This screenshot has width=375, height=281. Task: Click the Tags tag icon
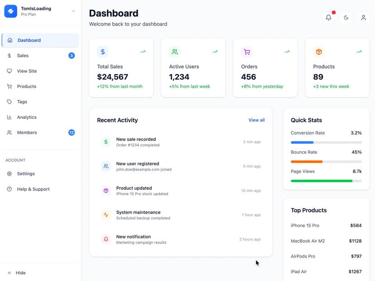coord(10,102)
